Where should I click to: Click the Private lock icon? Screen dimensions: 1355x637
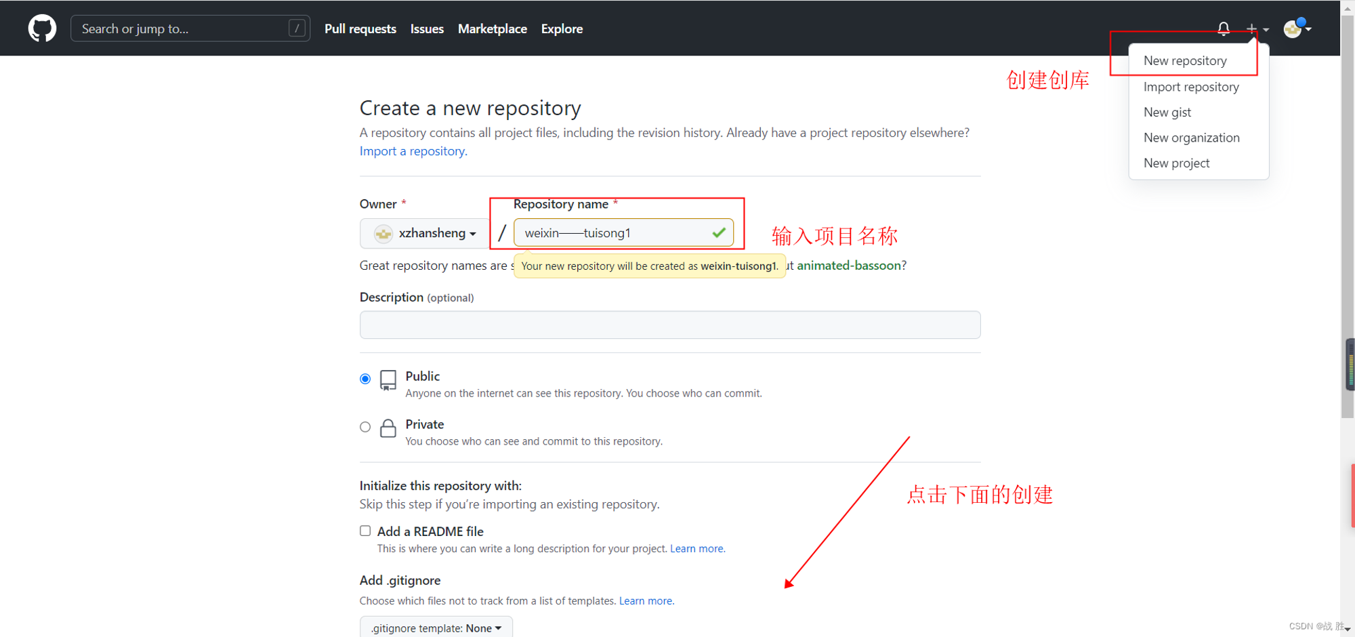(x=388, y=428)
